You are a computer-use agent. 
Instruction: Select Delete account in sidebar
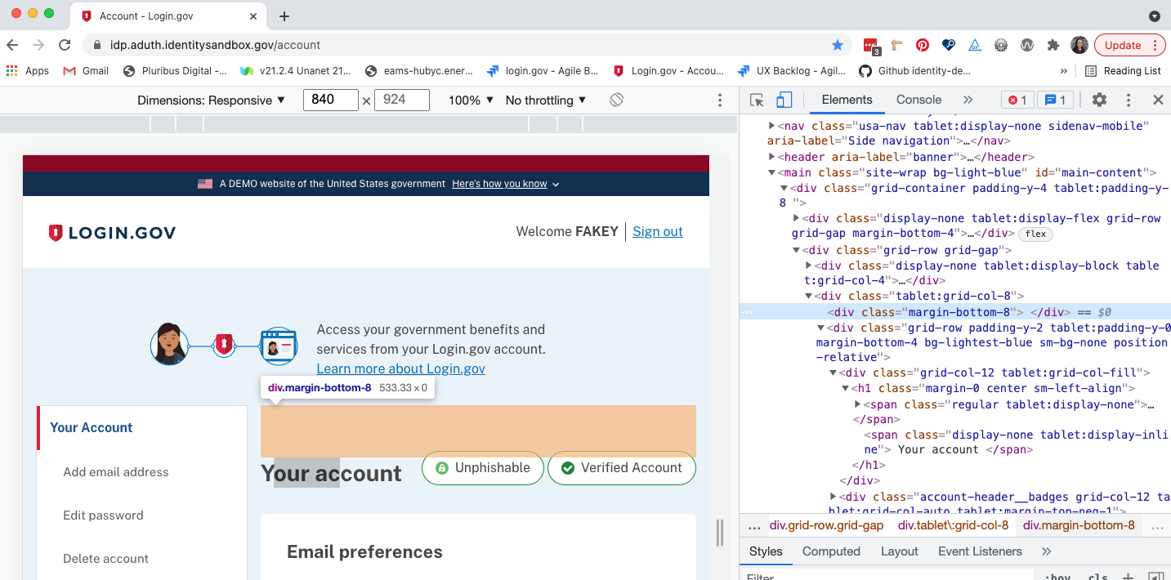point(105,559)
